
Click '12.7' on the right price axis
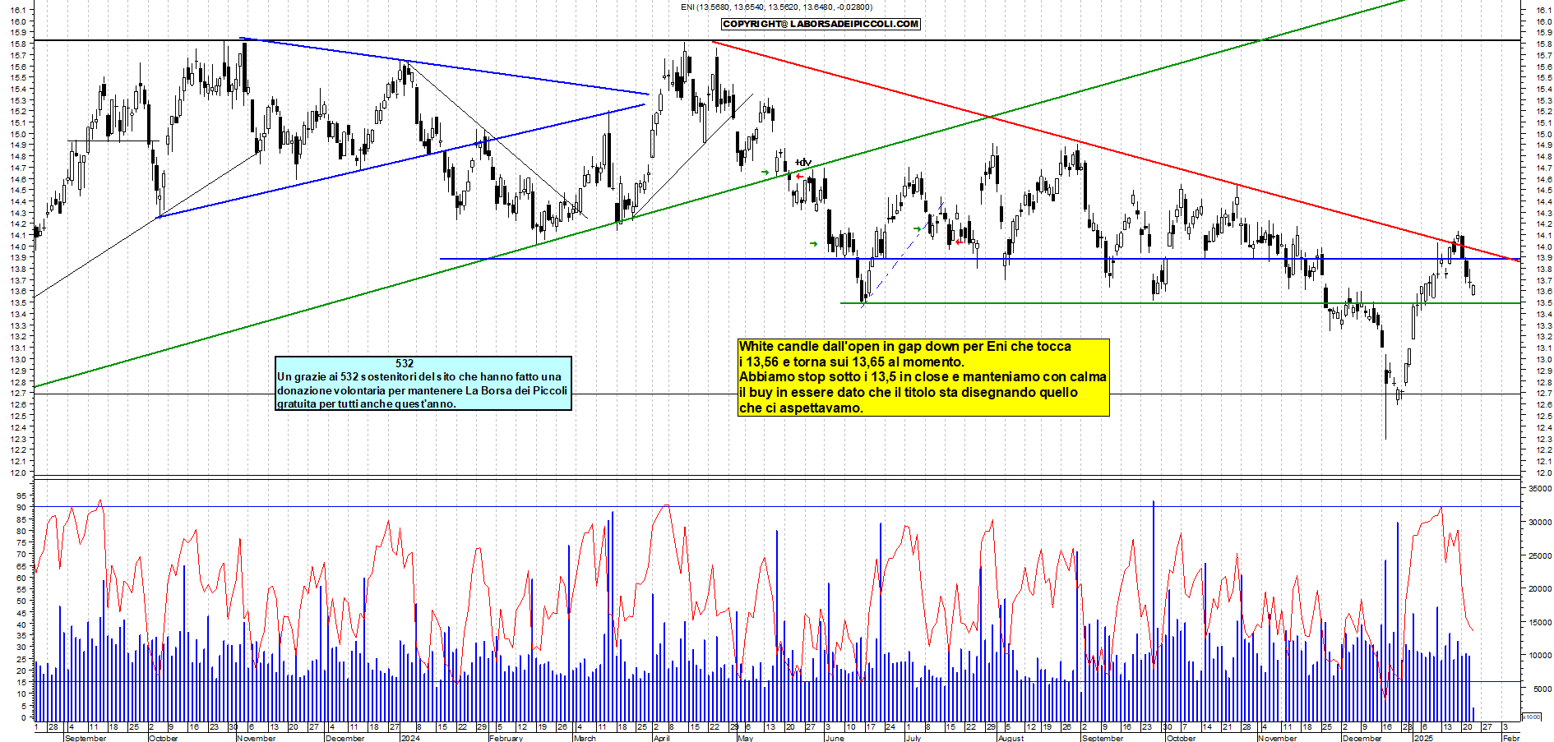[1543, 393]
